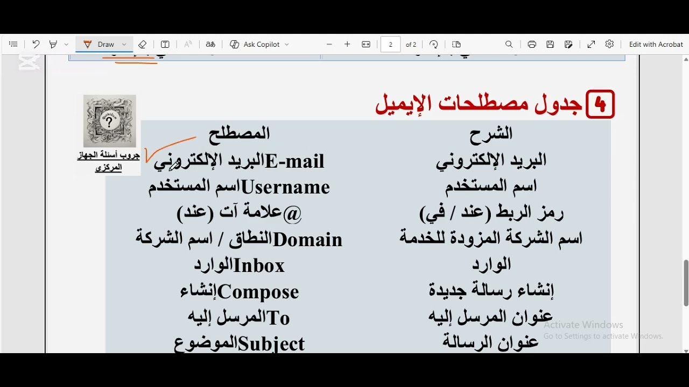Screen dimensions: 689x387
Task: Click the Compose term cell
Action: [x=239, y=291]
